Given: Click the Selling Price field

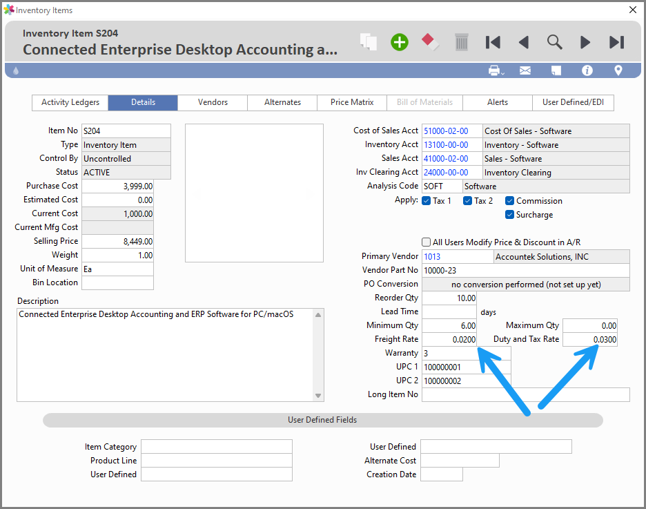Looking at the screenshot, I should point(117,242).
